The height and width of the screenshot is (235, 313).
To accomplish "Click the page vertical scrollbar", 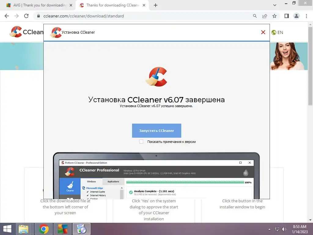I will point(310,66).
